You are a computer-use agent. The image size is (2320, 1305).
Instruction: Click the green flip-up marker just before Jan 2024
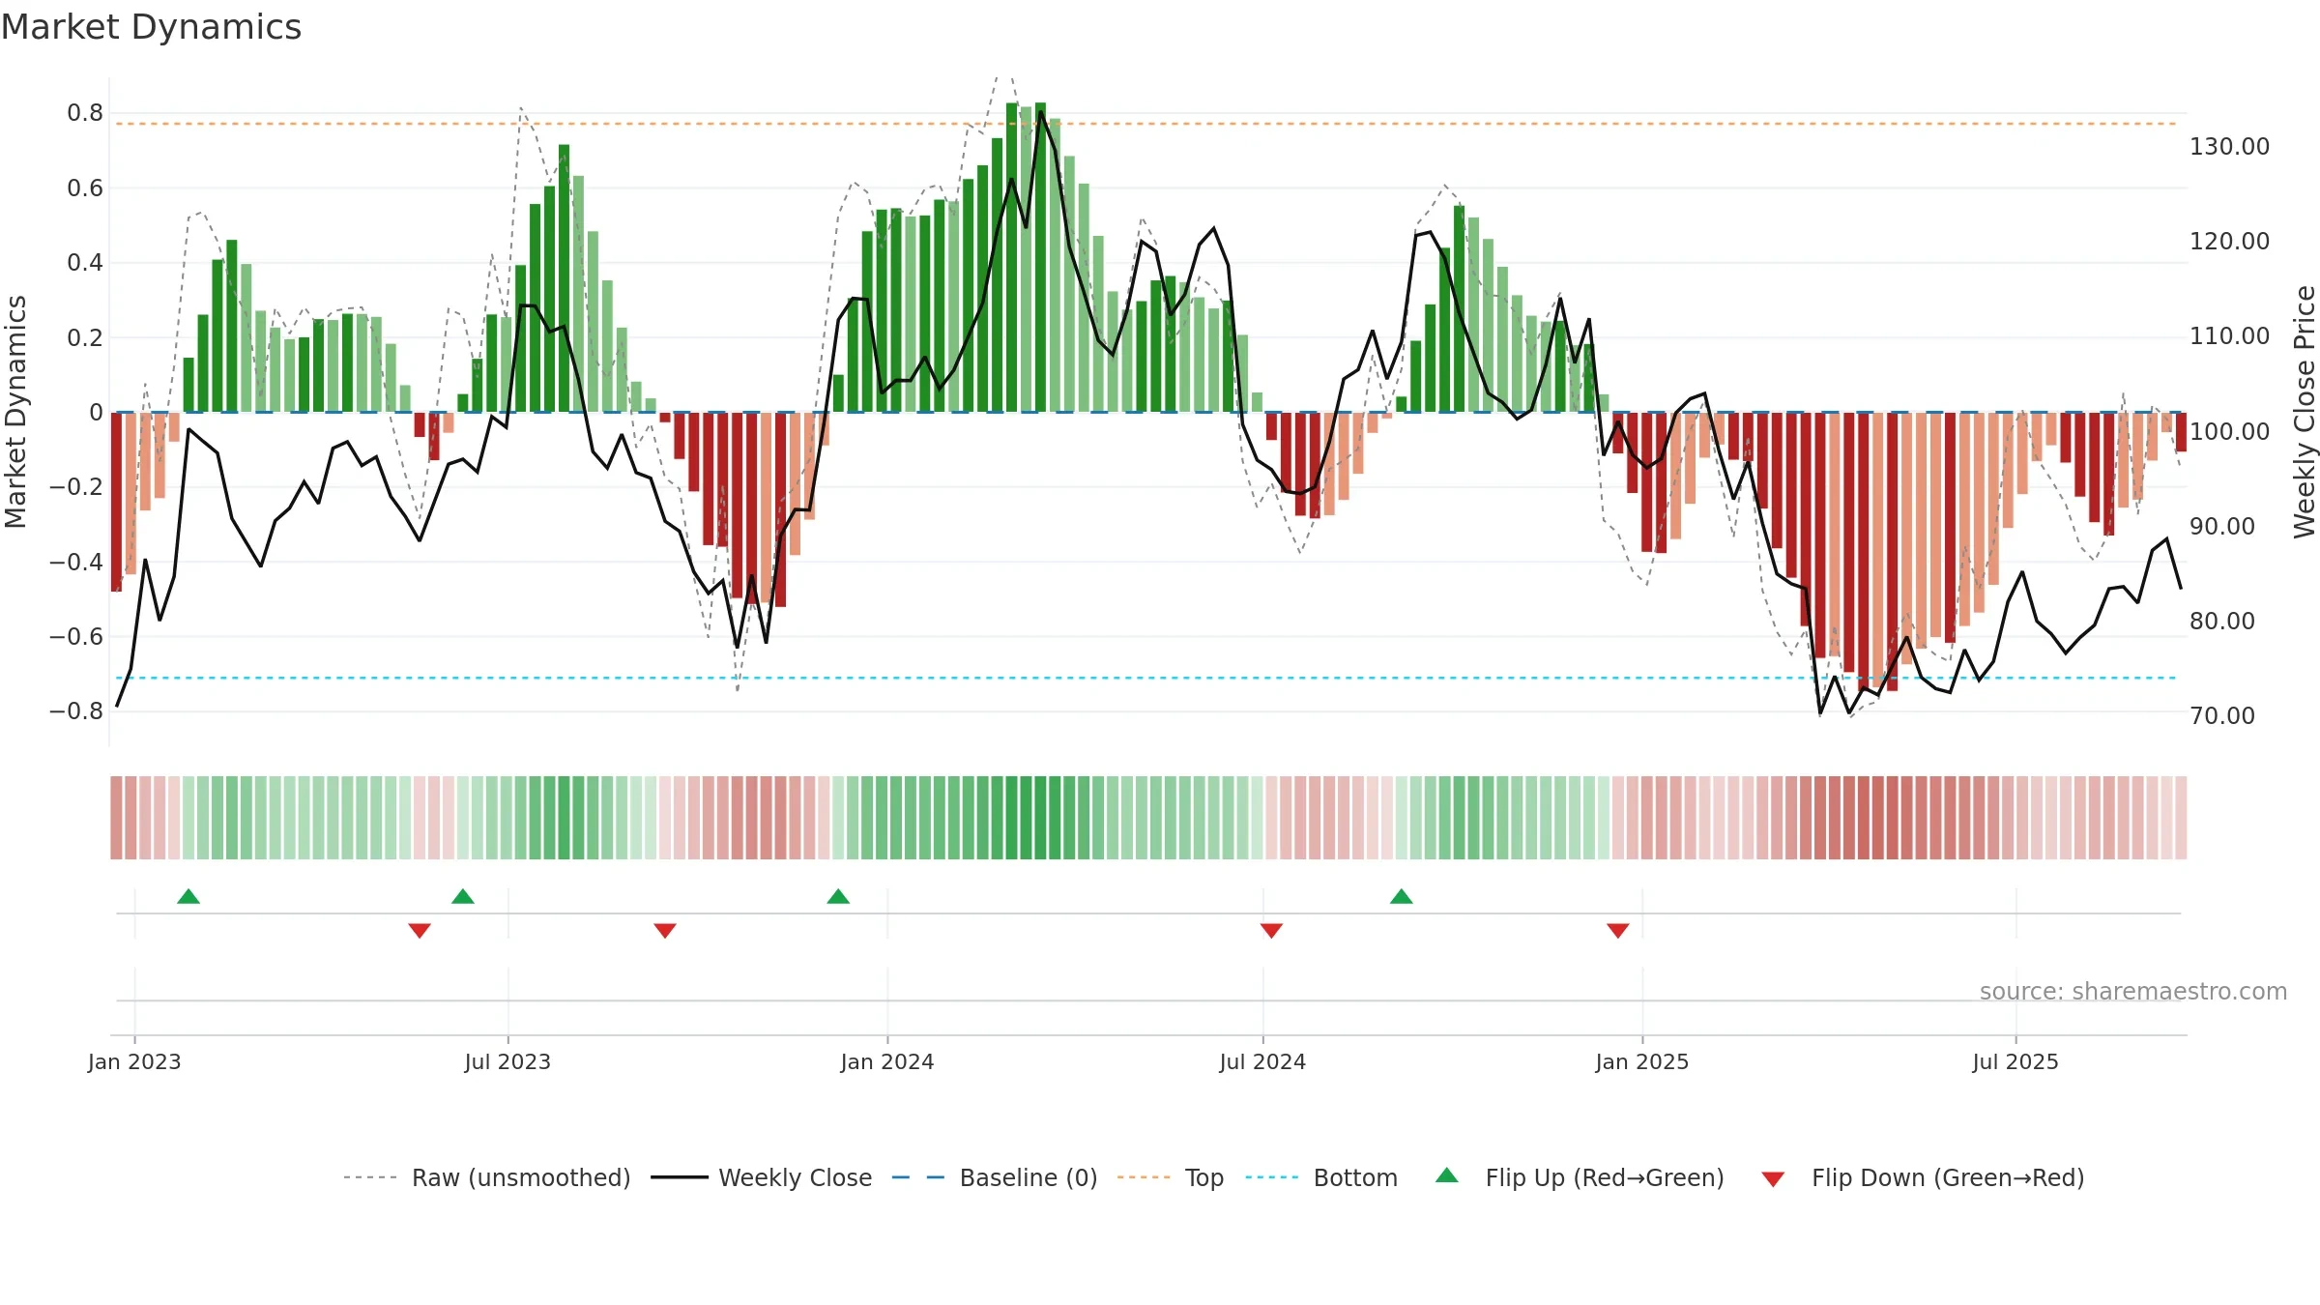pos(838,896)
